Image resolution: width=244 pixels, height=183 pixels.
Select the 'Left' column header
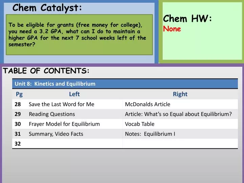click(74, 94)
